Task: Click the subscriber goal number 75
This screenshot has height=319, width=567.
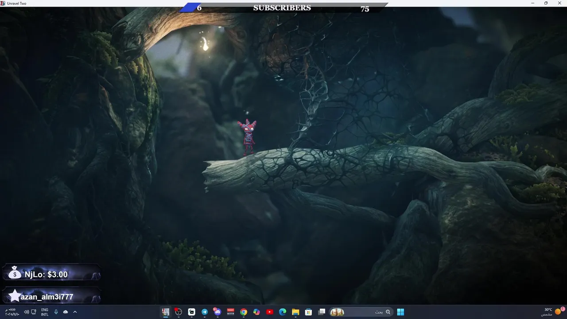Action: [365, 9]
